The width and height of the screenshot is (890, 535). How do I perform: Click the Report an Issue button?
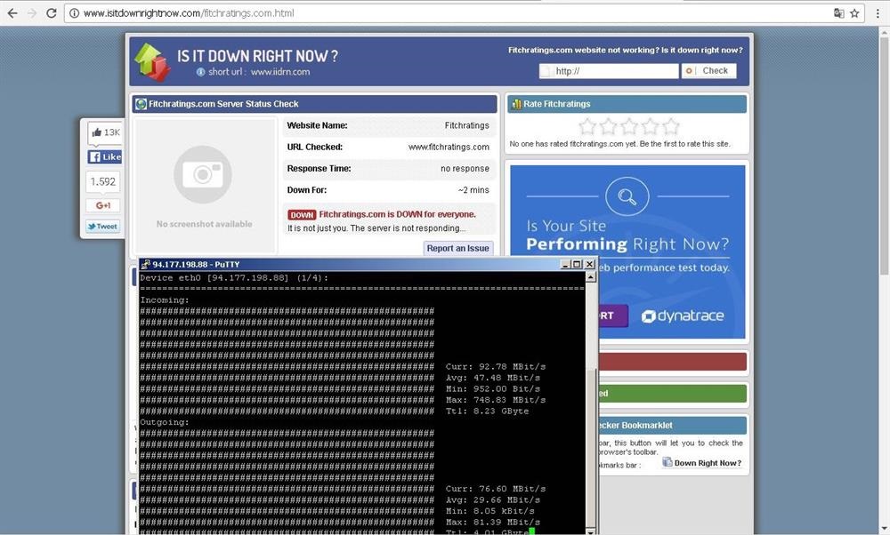(458, 248)
